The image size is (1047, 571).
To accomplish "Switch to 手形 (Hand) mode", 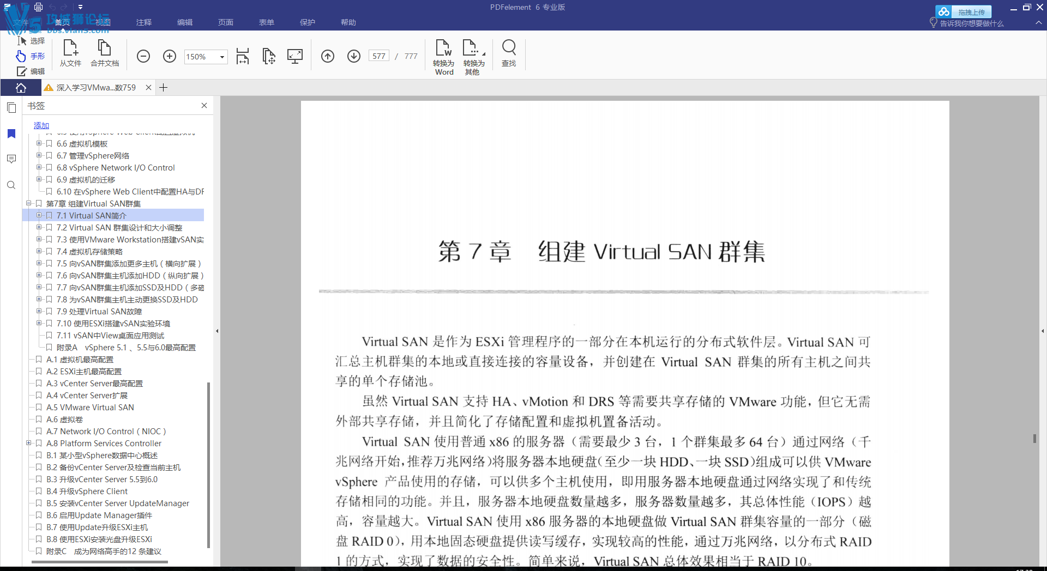I will tap(31, 56).
